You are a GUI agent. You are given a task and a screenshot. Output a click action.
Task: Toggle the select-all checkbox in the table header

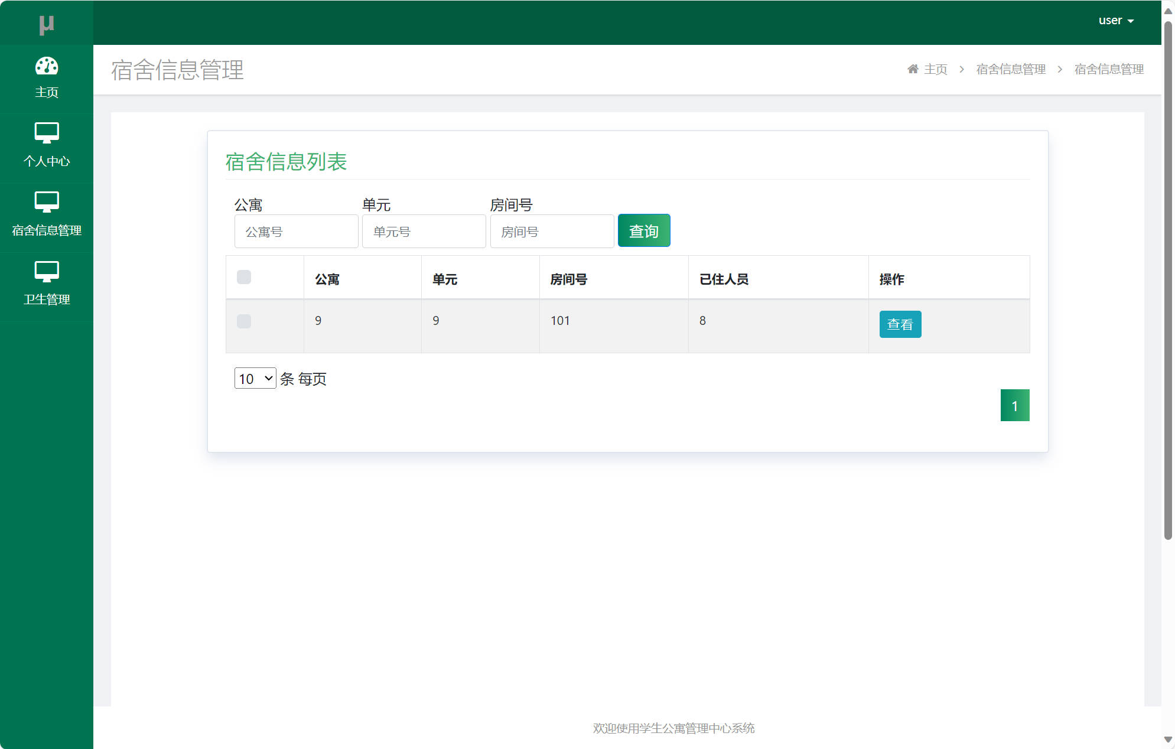244,277
